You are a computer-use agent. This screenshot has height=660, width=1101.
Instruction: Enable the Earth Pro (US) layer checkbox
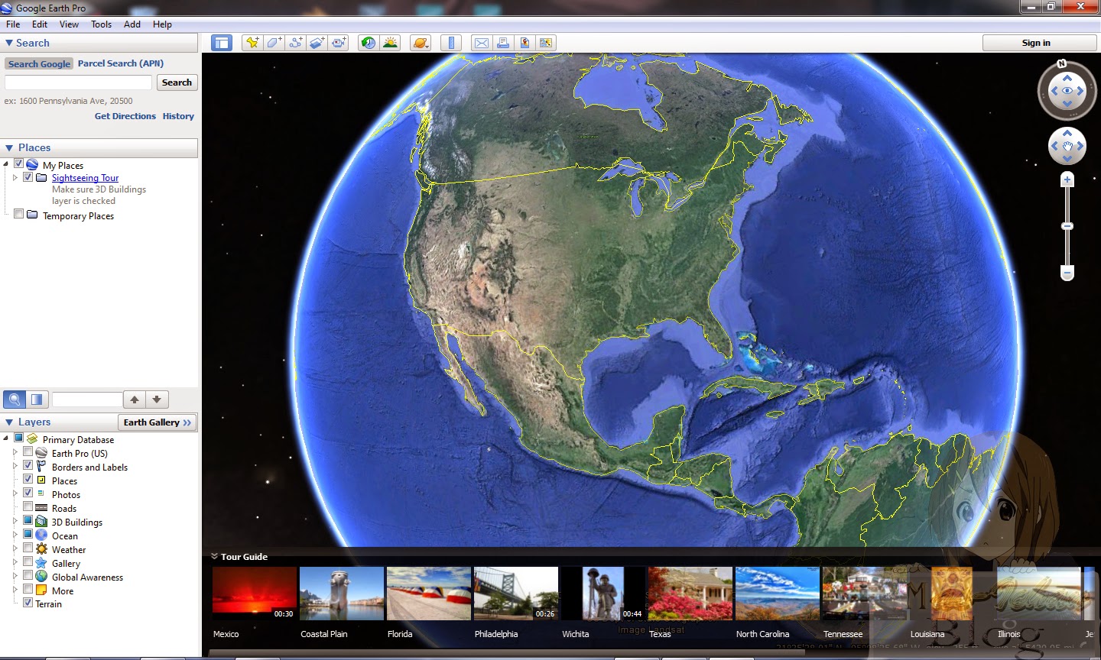(x=28, y=451)
